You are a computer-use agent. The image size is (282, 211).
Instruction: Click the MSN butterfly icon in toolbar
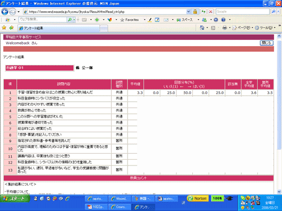[x=109, y=20]
